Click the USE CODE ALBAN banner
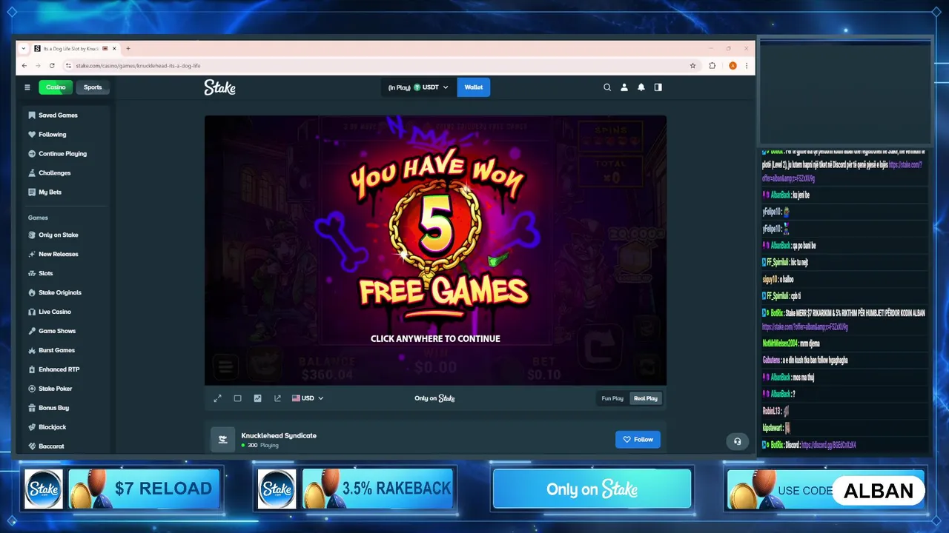 point(826,489)
